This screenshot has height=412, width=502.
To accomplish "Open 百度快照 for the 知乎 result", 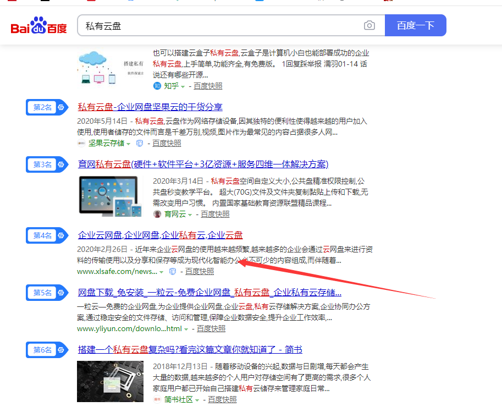I will (208, 86).
